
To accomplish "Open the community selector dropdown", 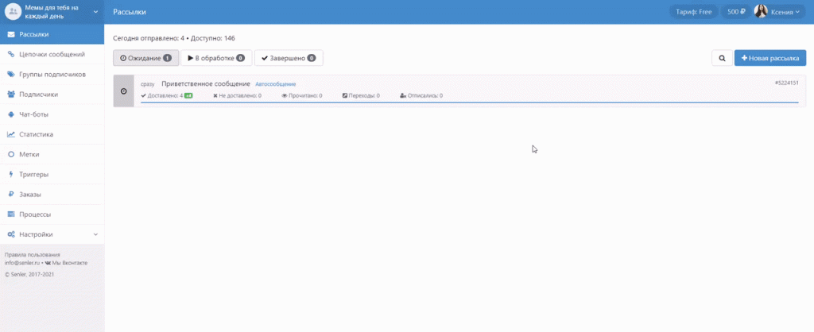I will [95, 12].
